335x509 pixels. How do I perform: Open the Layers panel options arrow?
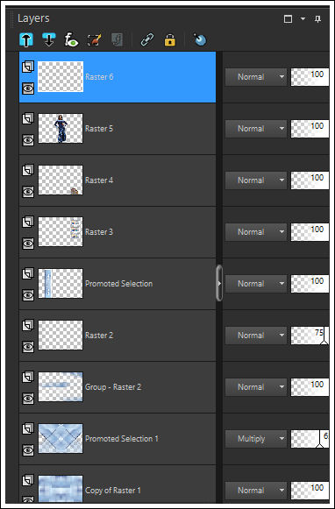coord(303,19)
